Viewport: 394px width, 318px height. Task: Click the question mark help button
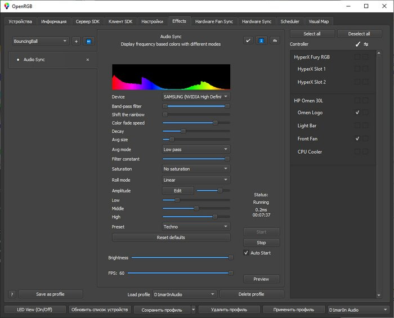click(x=12, y=294)
